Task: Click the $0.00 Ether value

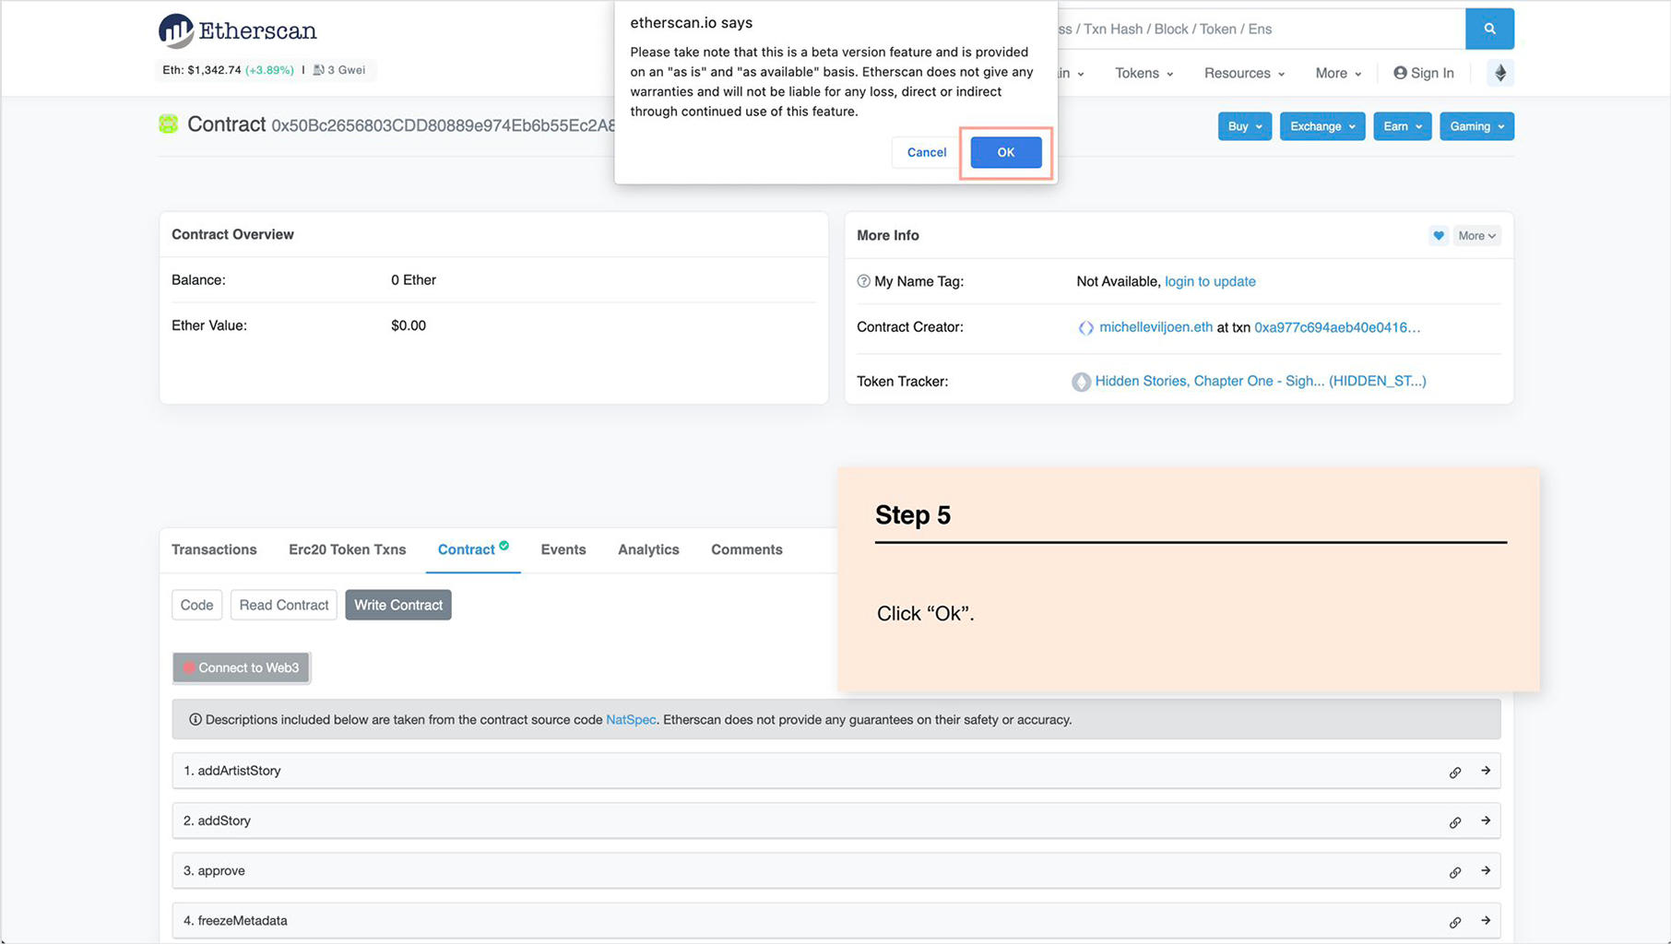Action: 409,325
